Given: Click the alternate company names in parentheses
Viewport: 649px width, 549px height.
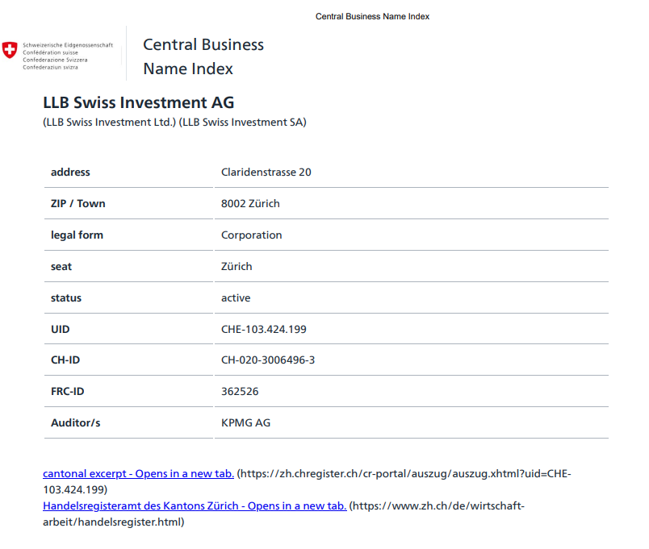Looking at the screenshot, I should [x=174, y=123].
